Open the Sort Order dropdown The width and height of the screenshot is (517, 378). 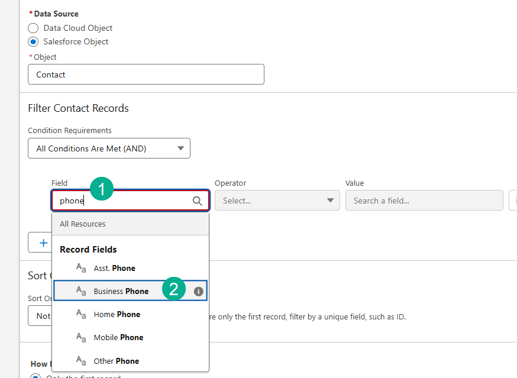[39, 316]
